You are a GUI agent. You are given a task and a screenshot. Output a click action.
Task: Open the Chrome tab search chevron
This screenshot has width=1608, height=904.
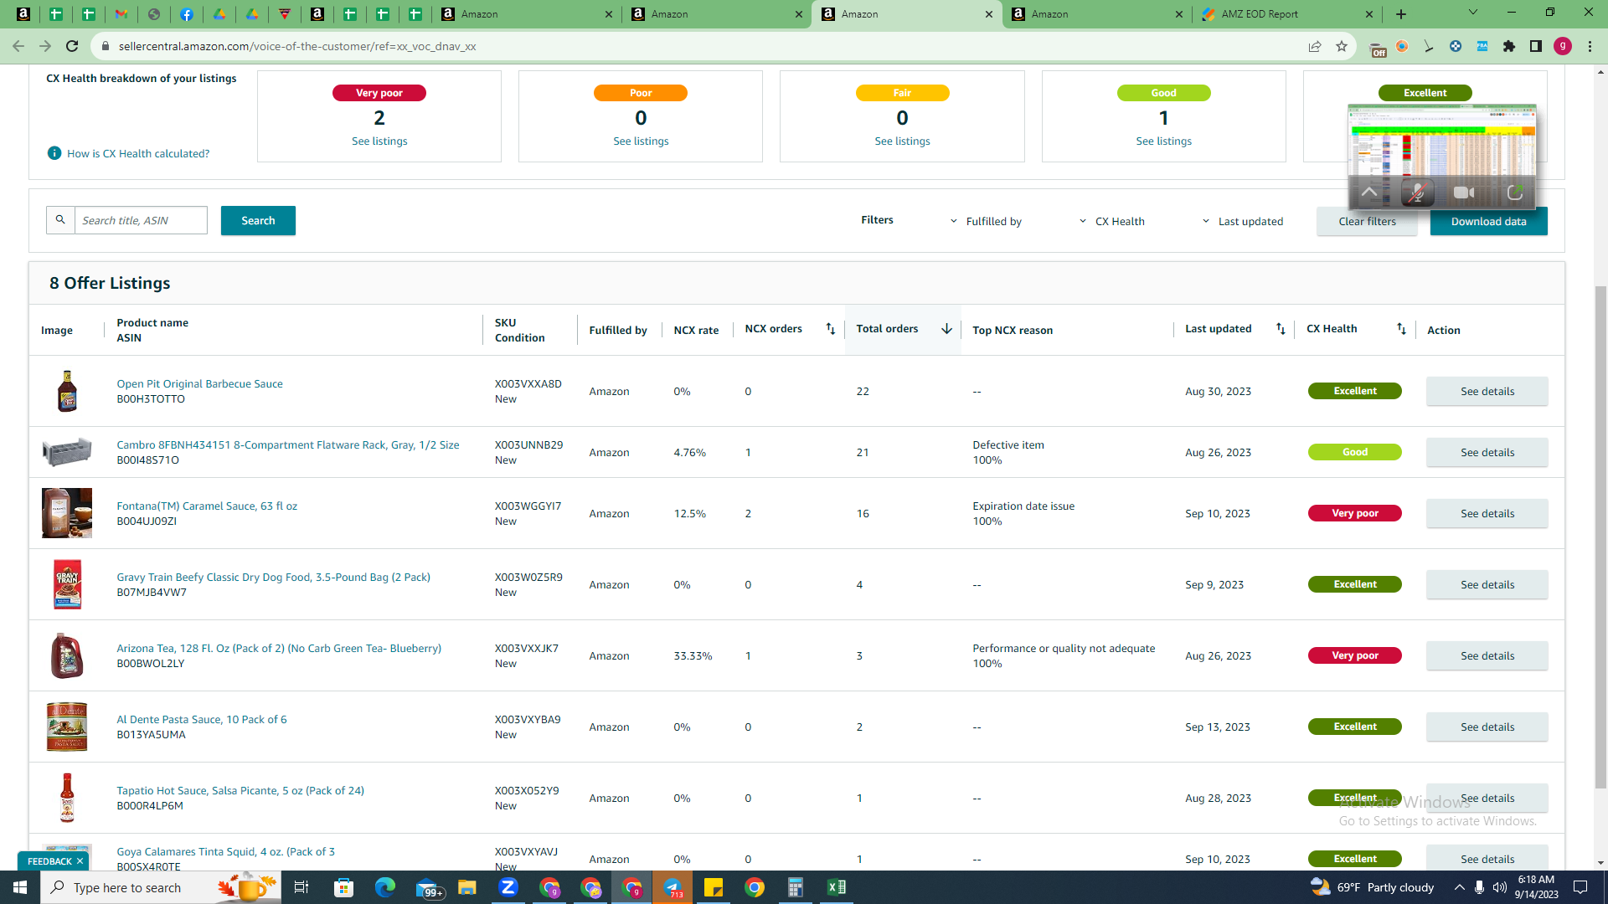pyautogui.click(x=1473, y=13)
